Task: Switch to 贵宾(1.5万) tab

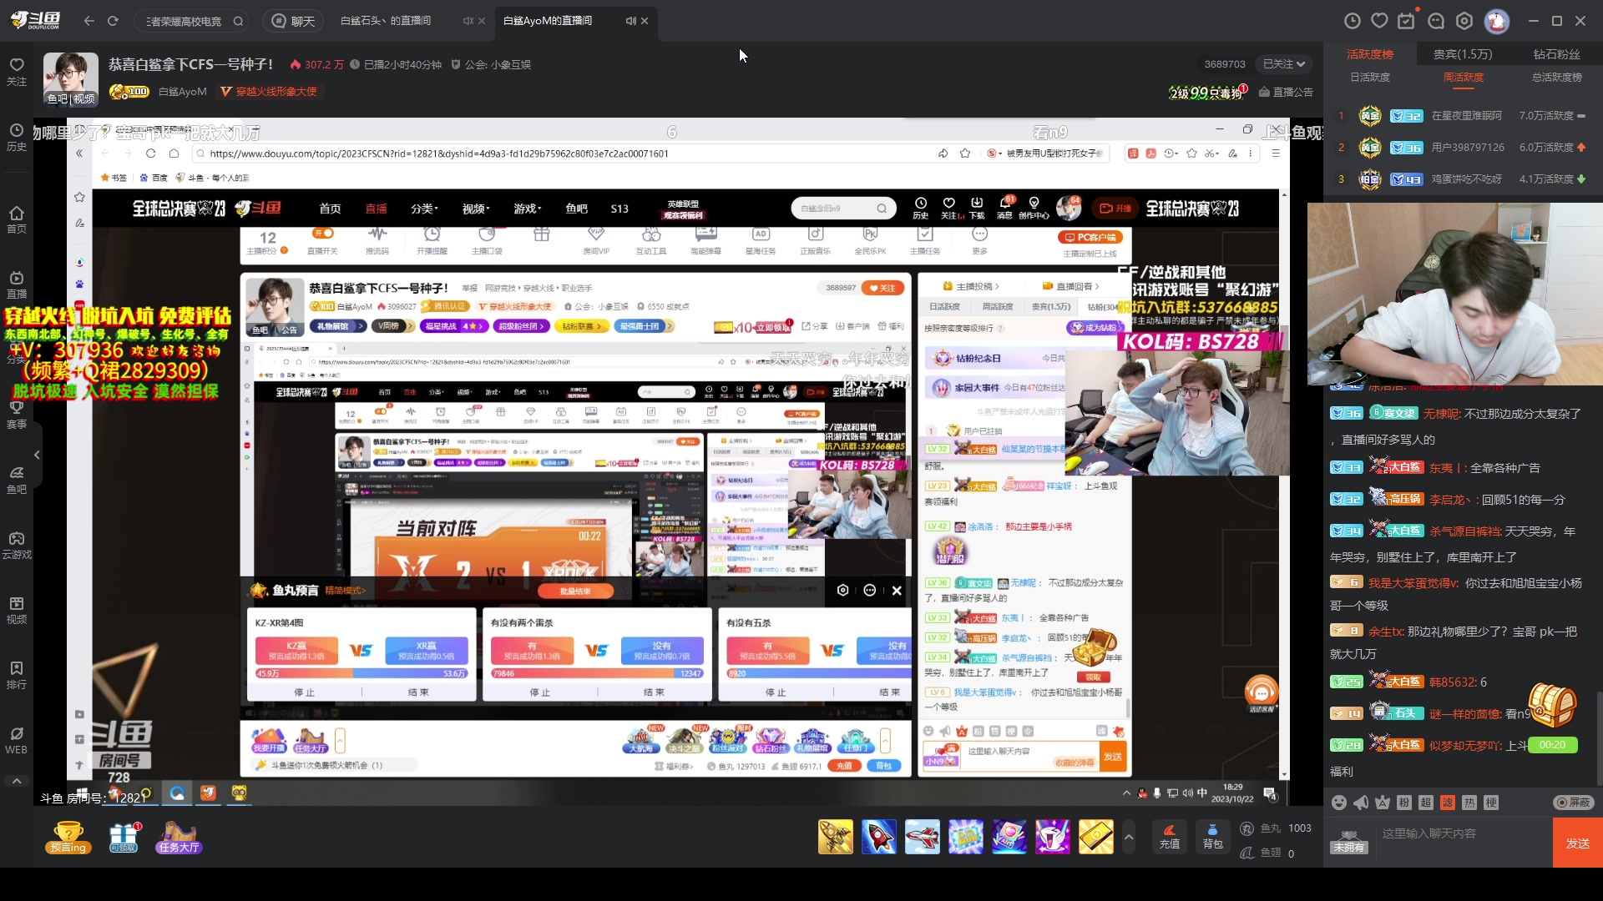Action: (x=1463, y=54)
